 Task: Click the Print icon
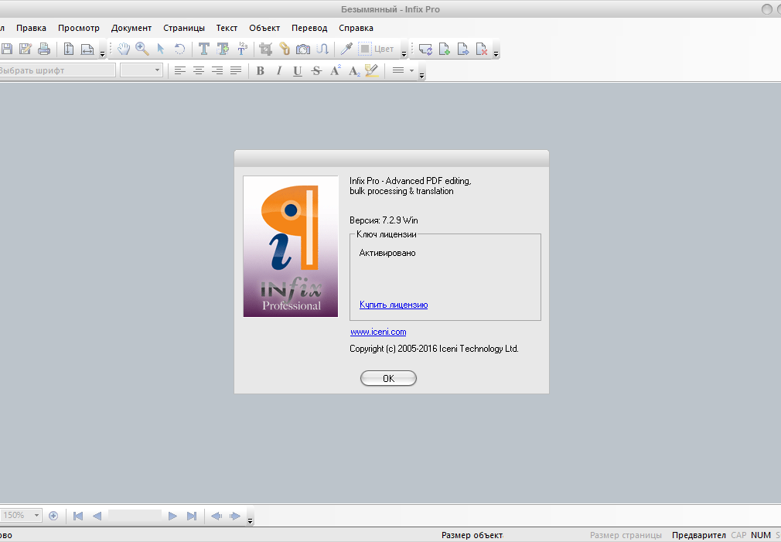pos(44,49)
